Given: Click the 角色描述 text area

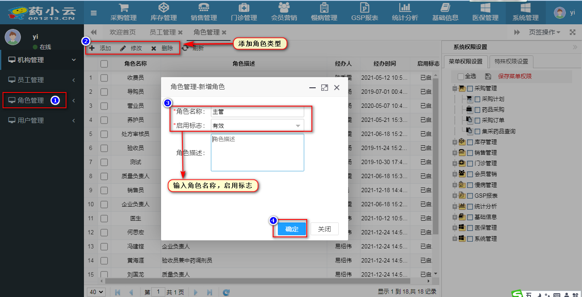Looking at the screenshot, I should tap(257, 153).
